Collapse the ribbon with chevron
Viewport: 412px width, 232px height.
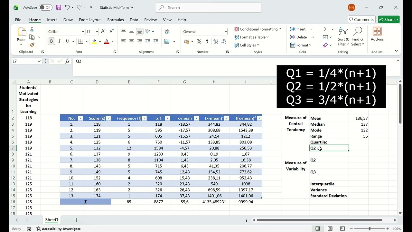[396, 51]
